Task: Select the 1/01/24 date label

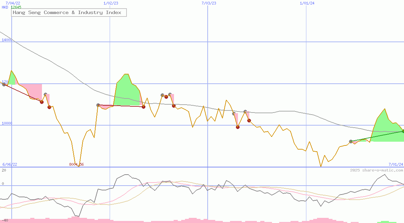Action: [307, 3]
